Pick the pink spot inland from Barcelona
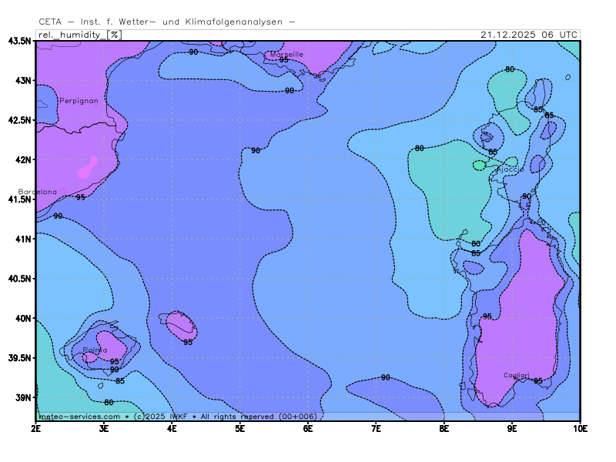616x462 pixels. (88, 168)
